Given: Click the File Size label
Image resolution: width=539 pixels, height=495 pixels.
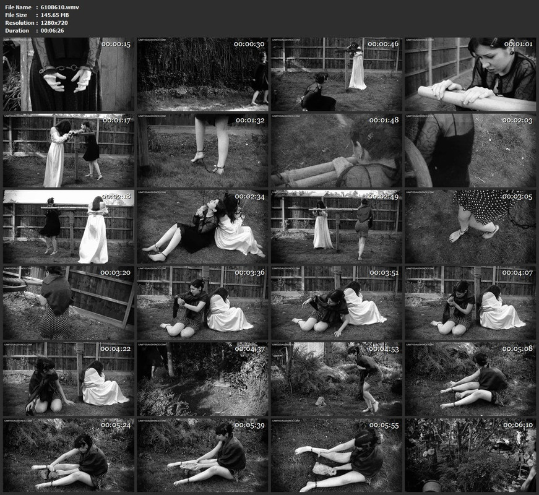Looking at the screenshot, I should tap(16, 15).
